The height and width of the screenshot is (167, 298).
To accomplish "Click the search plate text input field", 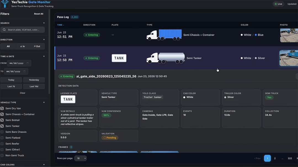I will (23, 30).
